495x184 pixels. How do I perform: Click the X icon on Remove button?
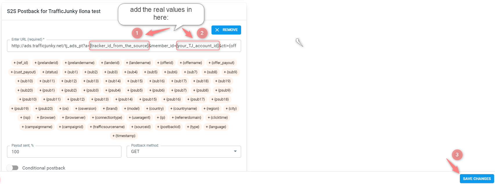tap(217, 30)
